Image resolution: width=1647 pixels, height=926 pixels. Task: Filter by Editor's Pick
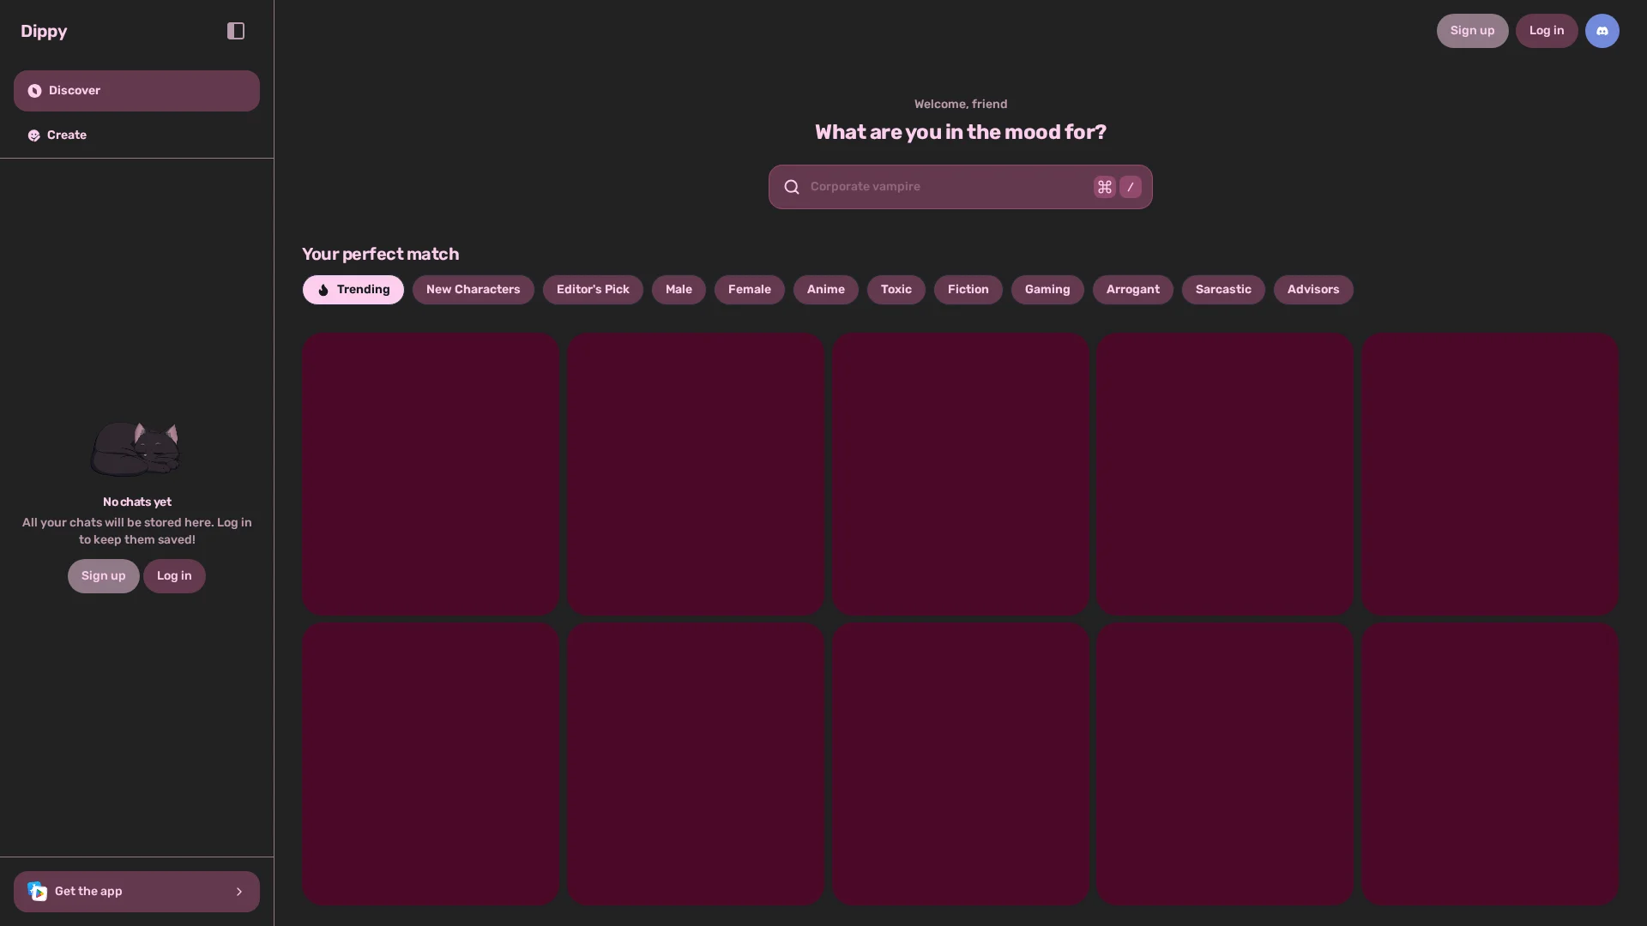tap(593, 290)
